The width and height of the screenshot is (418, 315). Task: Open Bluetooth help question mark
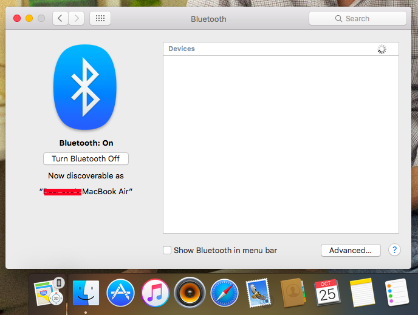pos(394,250)
